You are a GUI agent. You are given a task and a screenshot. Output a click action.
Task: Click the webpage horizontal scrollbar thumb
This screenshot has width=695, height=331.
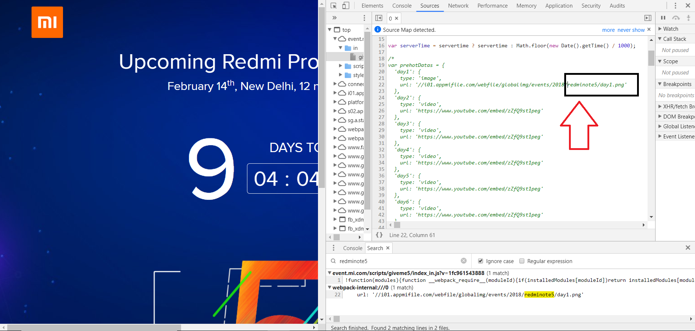[94, 327]
